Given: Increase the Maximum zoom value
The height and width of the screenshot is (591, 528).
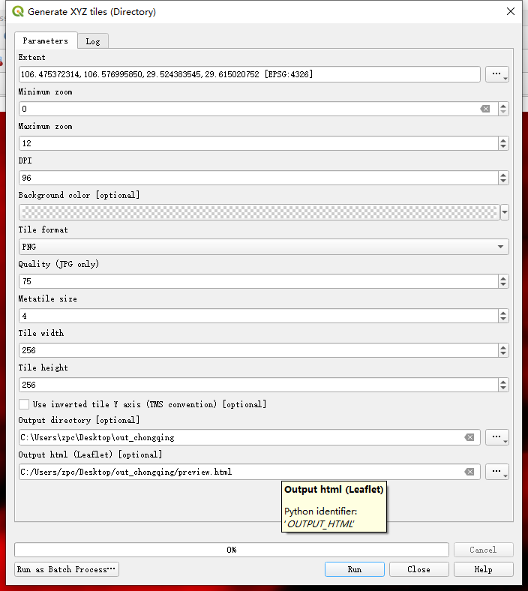Looking at the screenshot, I should [503, 140].
